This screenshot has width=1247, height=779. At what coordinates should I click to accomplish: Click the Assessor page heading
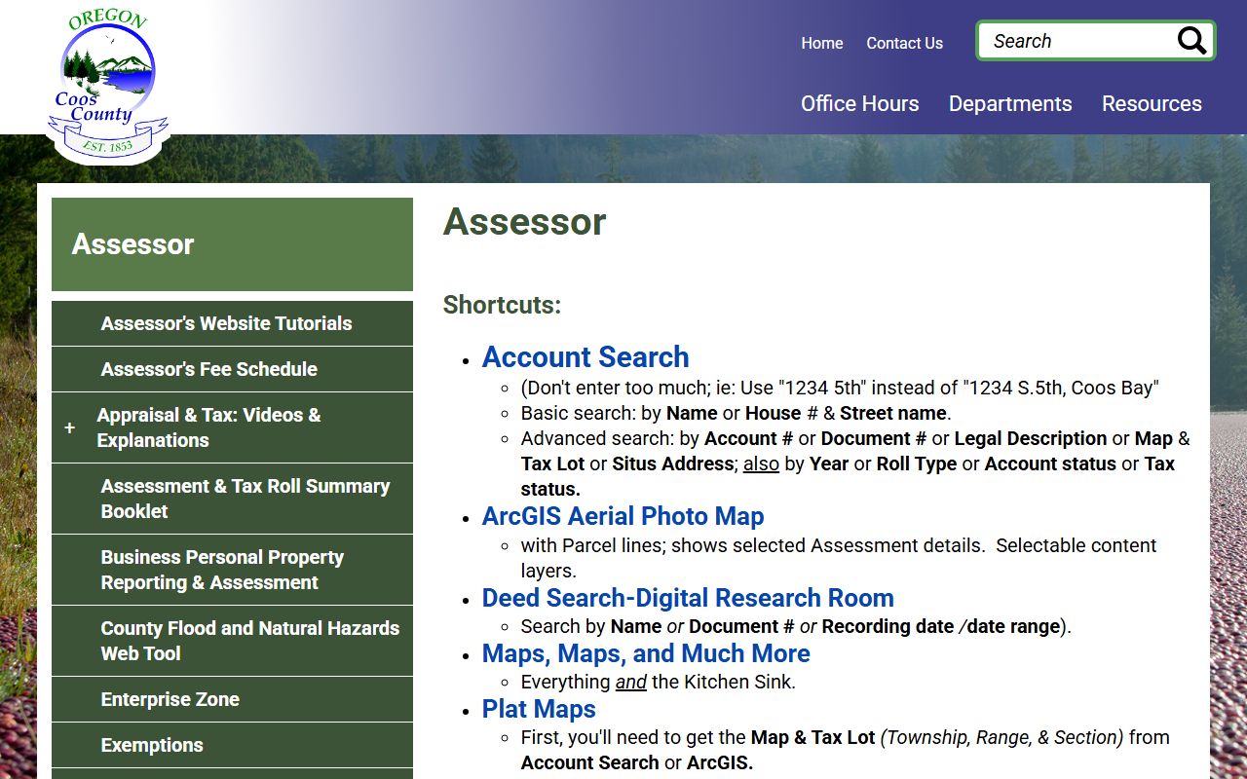tap(524, 222)
